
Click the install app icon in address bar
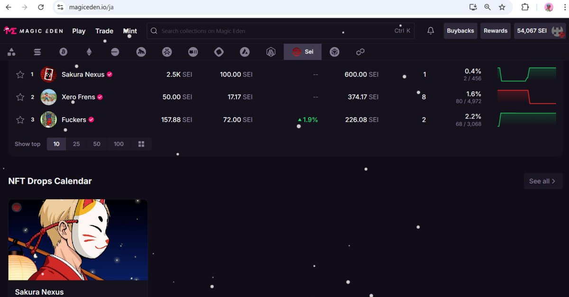tap(473, 7)
